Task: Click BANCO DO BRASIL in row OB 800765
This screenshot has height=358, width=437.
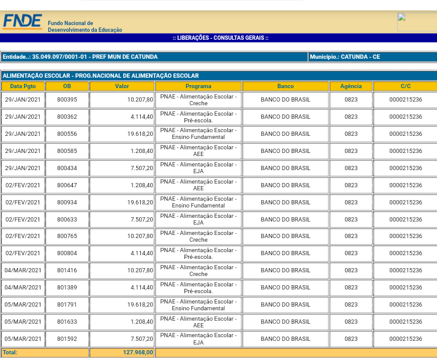Action: (286, 236)
